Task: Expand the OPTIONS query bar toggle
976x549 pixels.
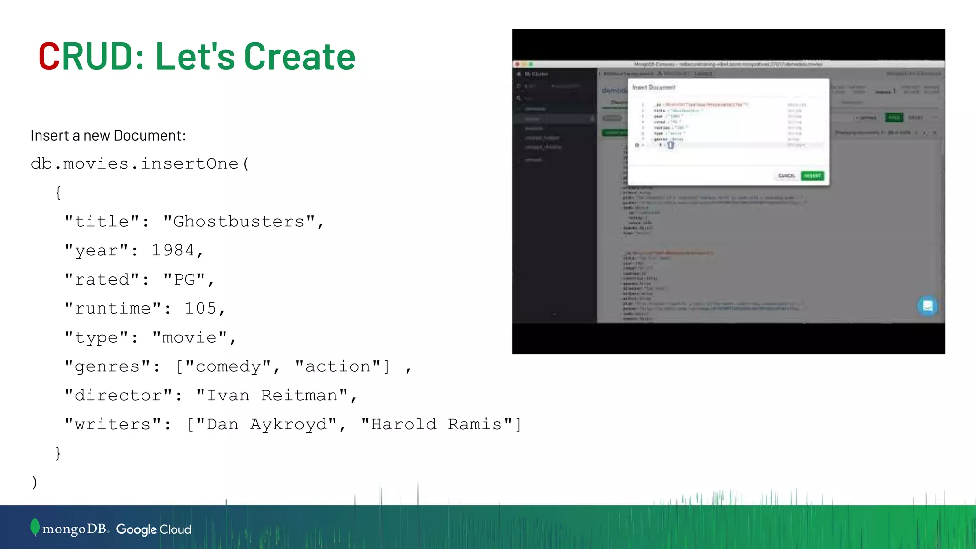Action: tap(865, 118)
